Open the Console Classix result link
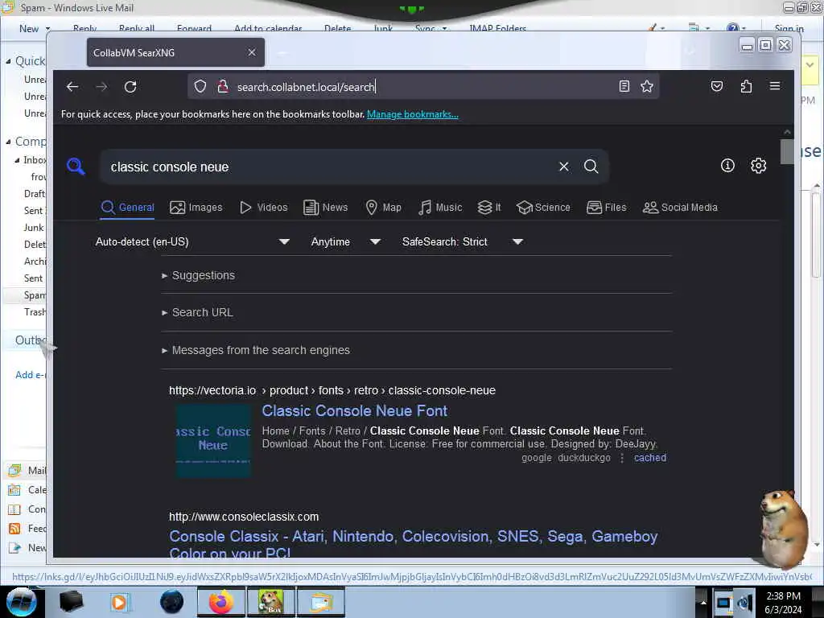The height and width of the screenshot is (618, 824). tap(414, 544)
